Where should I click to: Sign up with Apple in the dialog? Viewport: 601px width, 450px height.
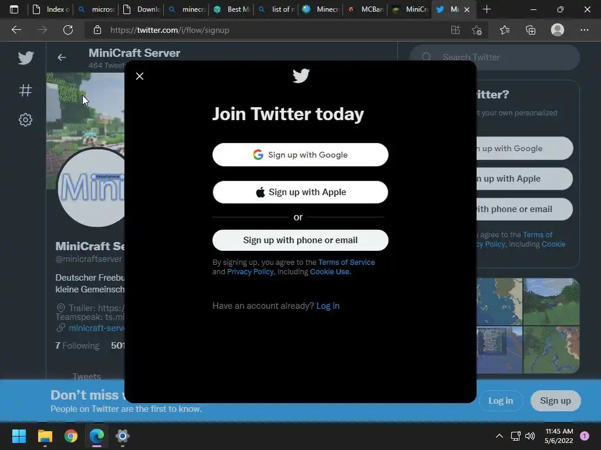(x=300, y=192)
